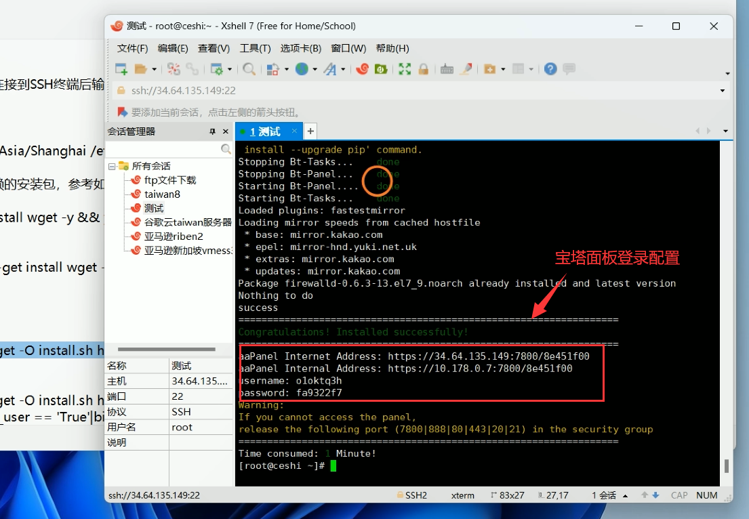Select the 亚马逊riben2 session

[x=174, y=236]
